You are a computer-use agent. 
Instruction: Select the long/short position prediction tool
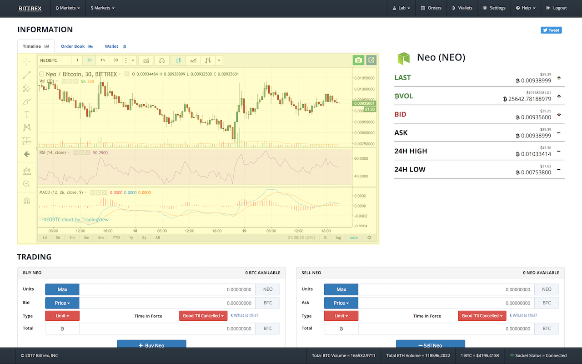pyautogui.click(x=27, y=141)
